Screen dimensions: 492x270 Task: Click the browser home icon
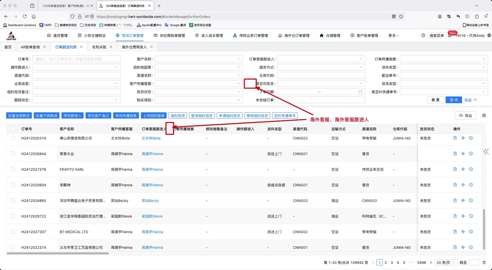click(x=34, y=17)
